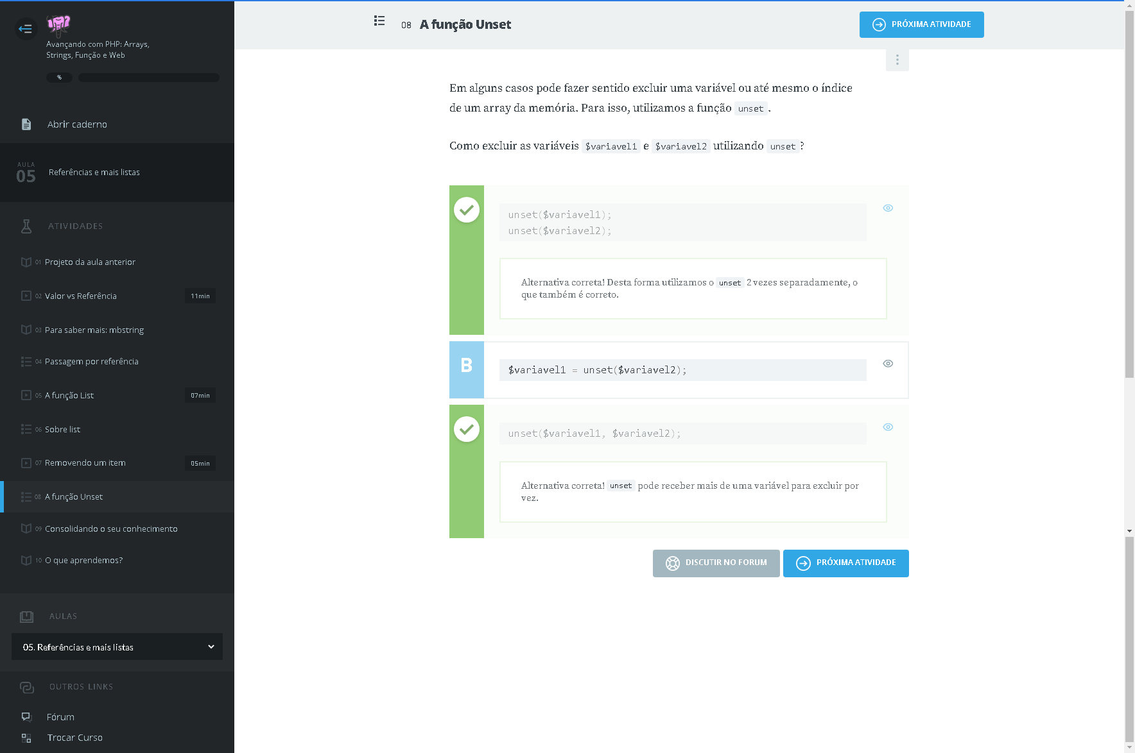
Task: Toggle eye icon on first answer option
Action: pyautogui.click(x=888, y=208)
